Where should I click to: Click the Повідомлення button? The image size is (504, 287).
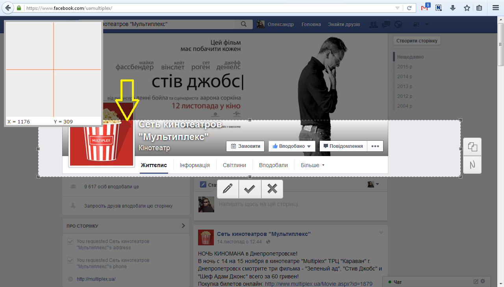[343, 146]
